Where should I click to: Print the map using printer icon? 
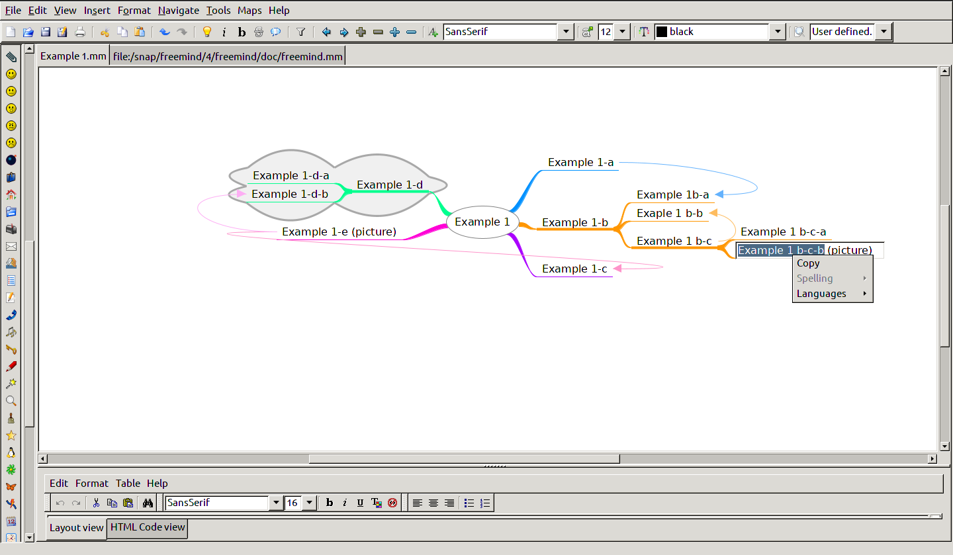[79, 32]
